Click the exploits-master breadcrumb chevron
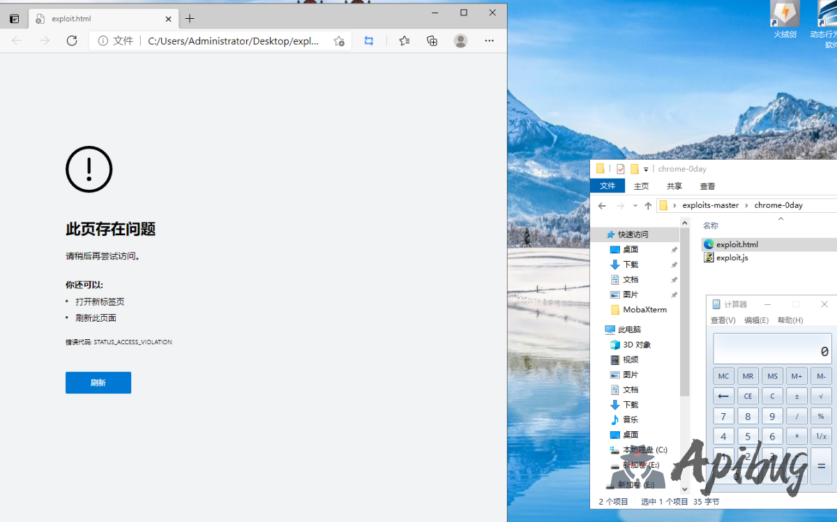The height and width of the screenshot is (522, 837). coord(746,205)
